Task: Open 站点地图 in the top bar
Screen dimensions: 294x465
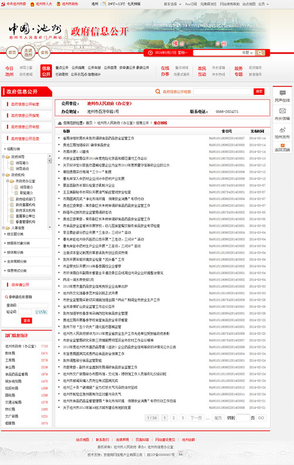Action: (249, 4)
